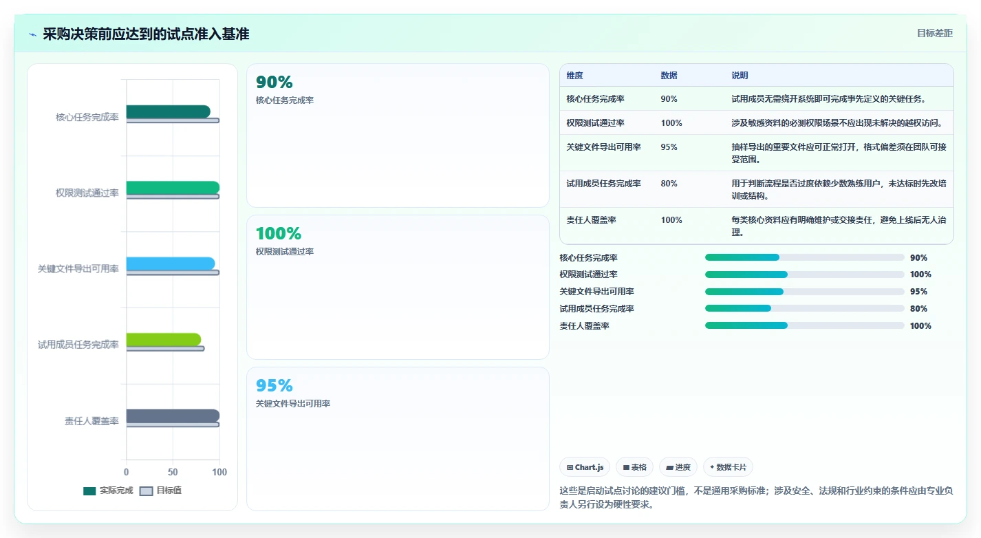
Task: Click the 责任人覆盖率 progress bar
Action: point(804,325)
